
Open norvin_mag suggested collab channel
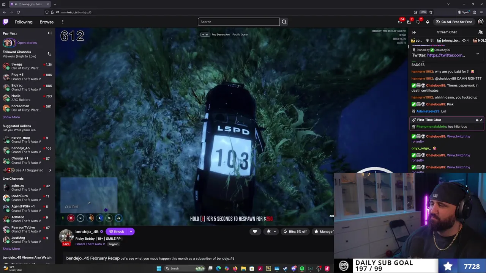click(27, 140)
